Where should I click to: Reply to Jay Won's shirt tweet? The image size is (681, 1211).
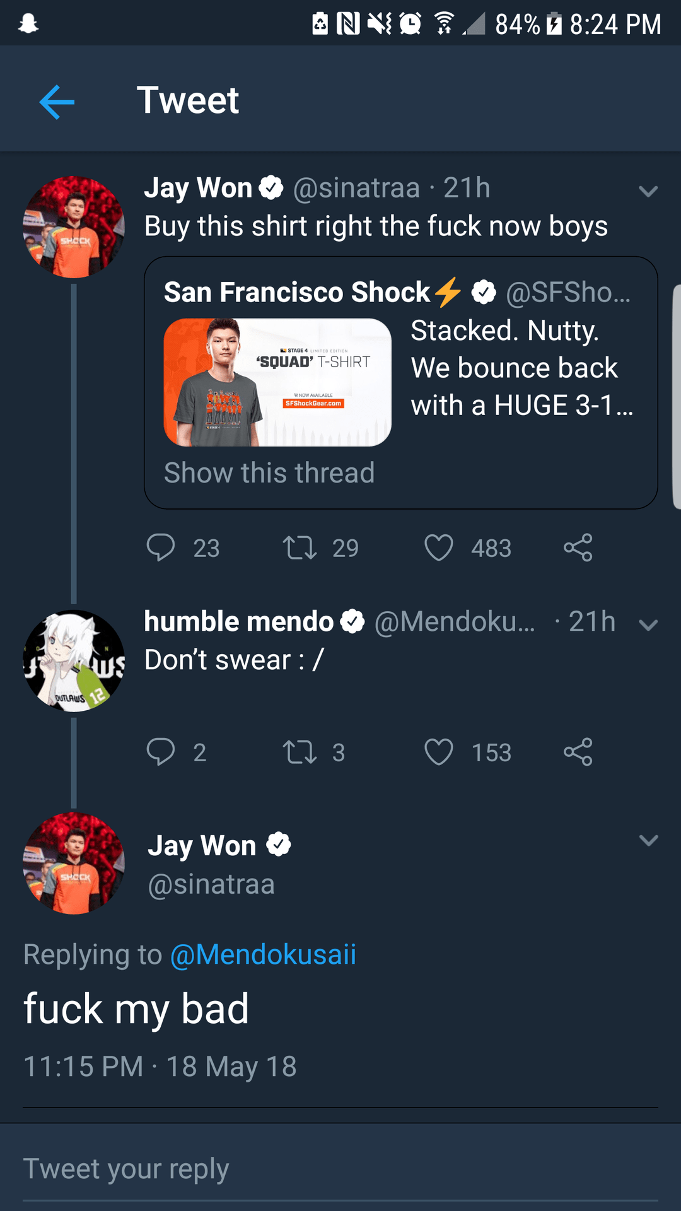pos(161,547)
